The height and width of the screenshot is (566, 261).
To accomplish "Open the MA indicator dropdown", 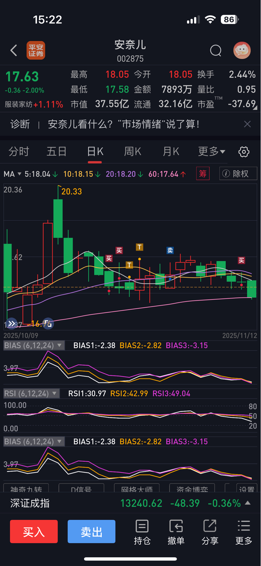I will [x=13, y=174].
